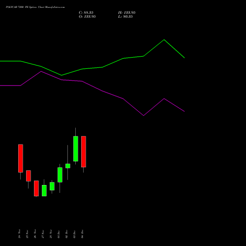This screenshot has width=246, height=246.
Task: Click the 02 Dec date label
Action: [x=66, y=234]
